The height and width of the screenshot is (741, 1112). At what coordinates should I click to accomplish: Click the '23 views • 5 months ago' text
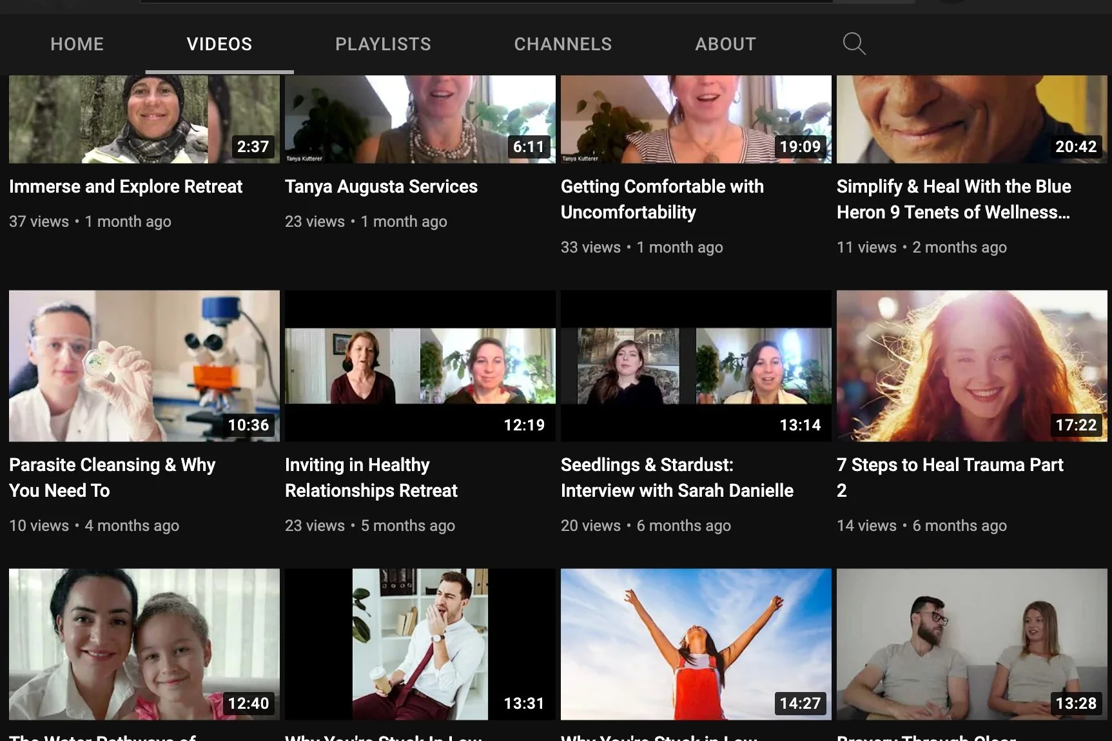pyautogui.click(x=370, y=526)
